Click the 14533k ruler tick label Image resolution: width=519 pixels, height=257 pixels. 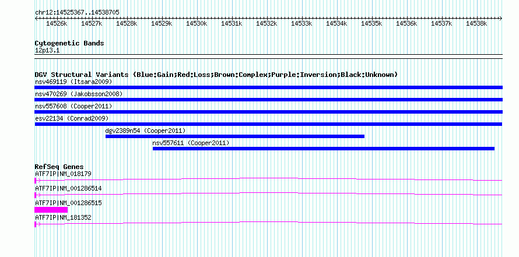tap(301, 23)
